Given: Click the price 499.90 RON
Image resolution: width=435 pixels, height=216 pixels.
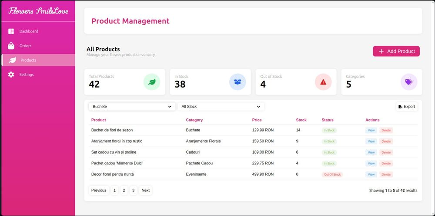Looking at the screenshot, I should click(x=263, y=174).
